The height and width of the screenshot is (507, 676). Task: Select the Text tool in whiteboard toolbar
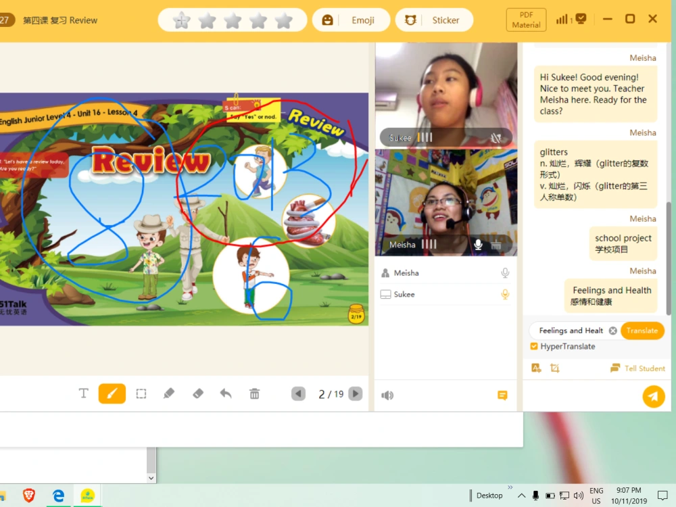pyautogui.click(x=84, y=393)
